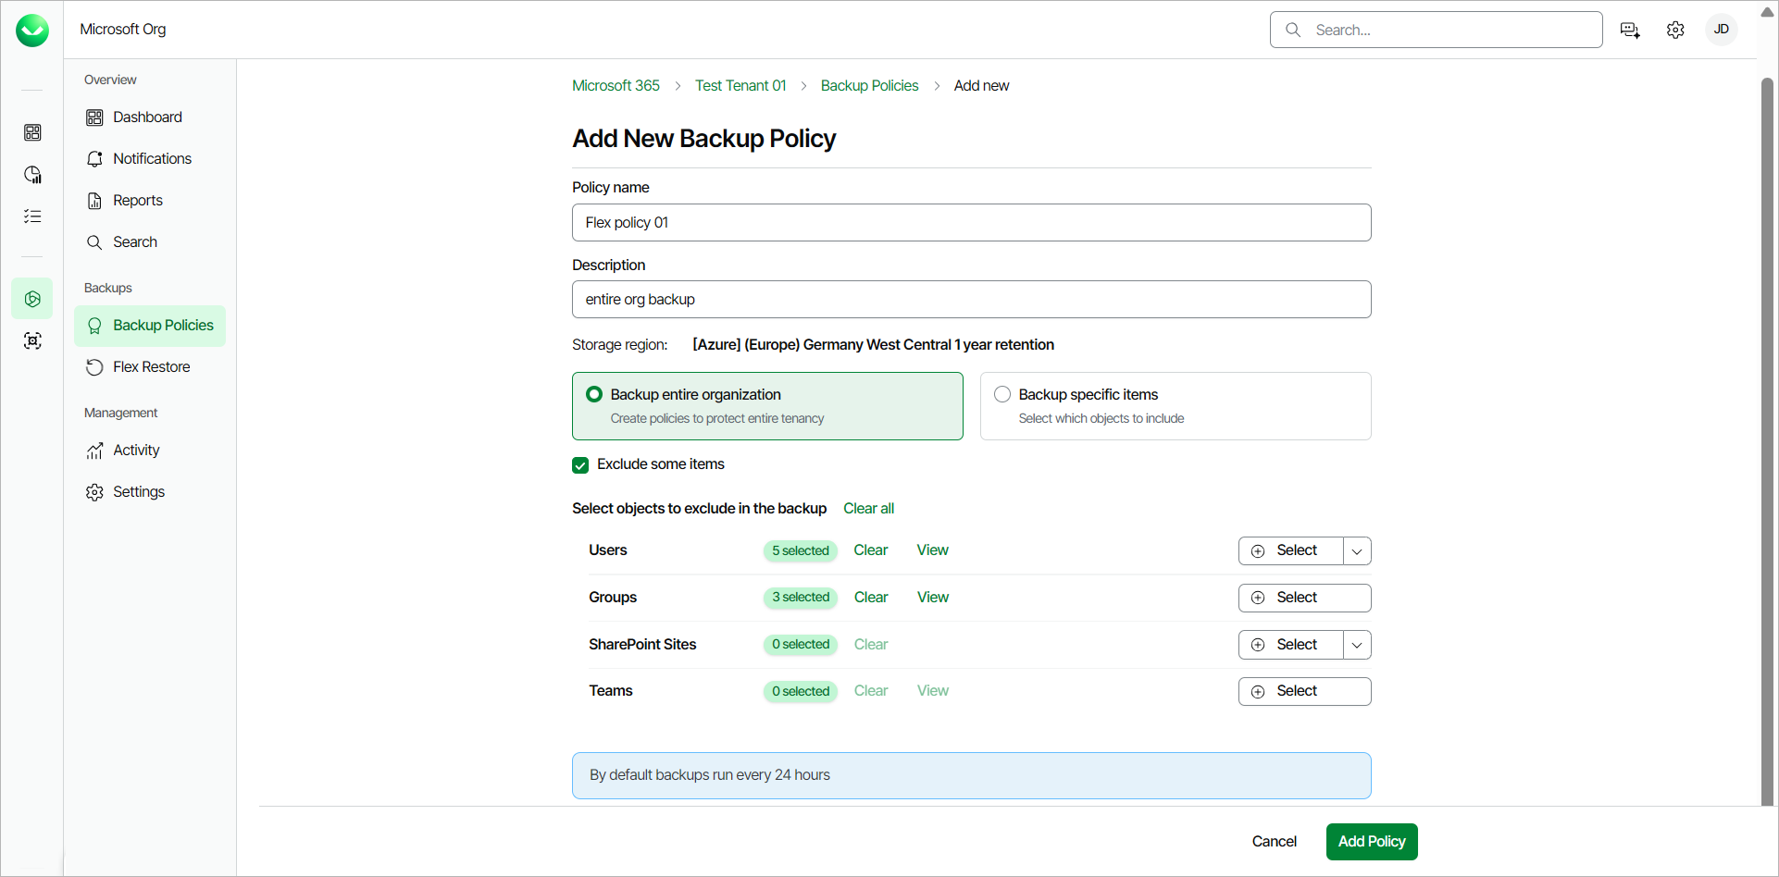Open Flex Restore in the sidebar
This screenshot has width=1779, height=877.
click(x=150, y=367)
